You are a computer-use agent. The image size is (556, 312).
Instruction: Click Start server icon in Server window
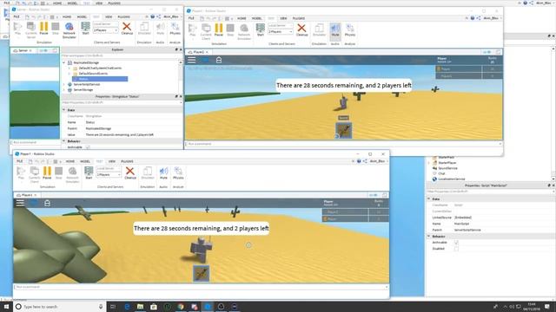pos(85,28)
